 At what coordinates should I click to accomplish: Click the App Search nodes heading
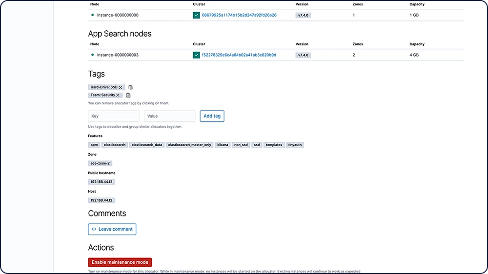coord(120,34)
